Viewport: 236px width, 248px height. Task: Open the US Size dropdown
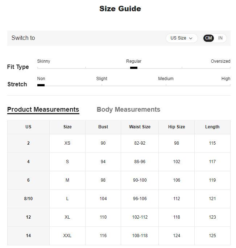tap(181, 38)
